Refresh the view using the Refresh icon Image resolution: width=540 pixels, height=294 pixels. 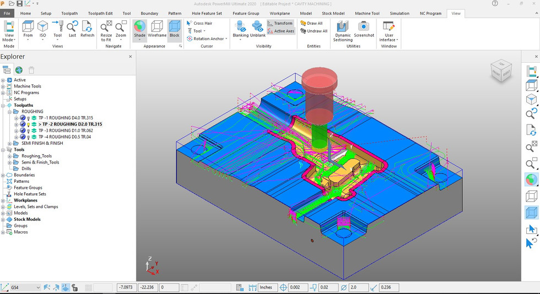87,29
